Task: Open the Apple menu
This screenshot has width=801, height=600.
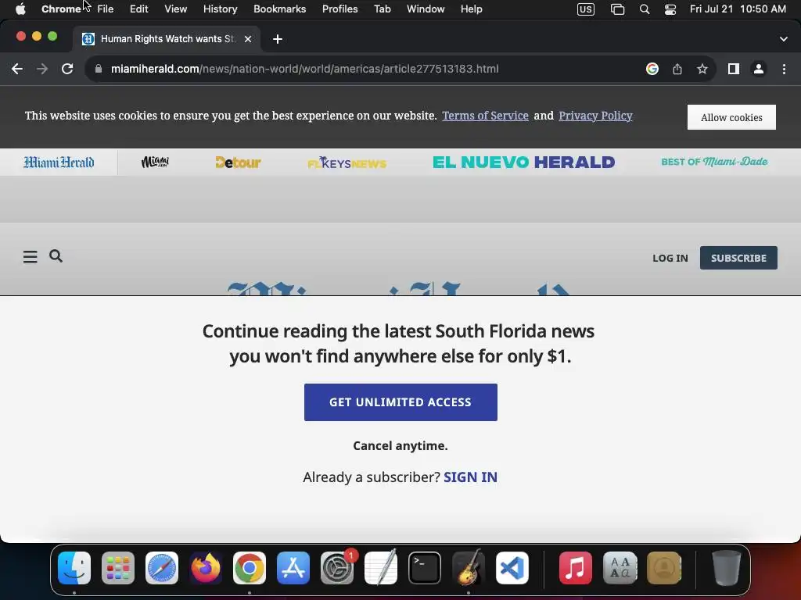Action: (x=20, y=9)
